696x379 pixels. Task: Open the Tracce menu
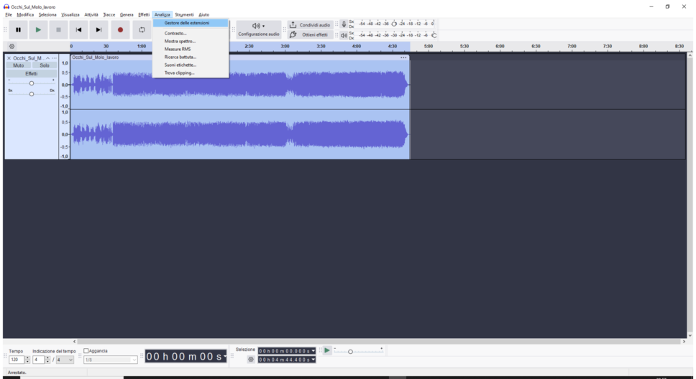click(x=109, y=14)
